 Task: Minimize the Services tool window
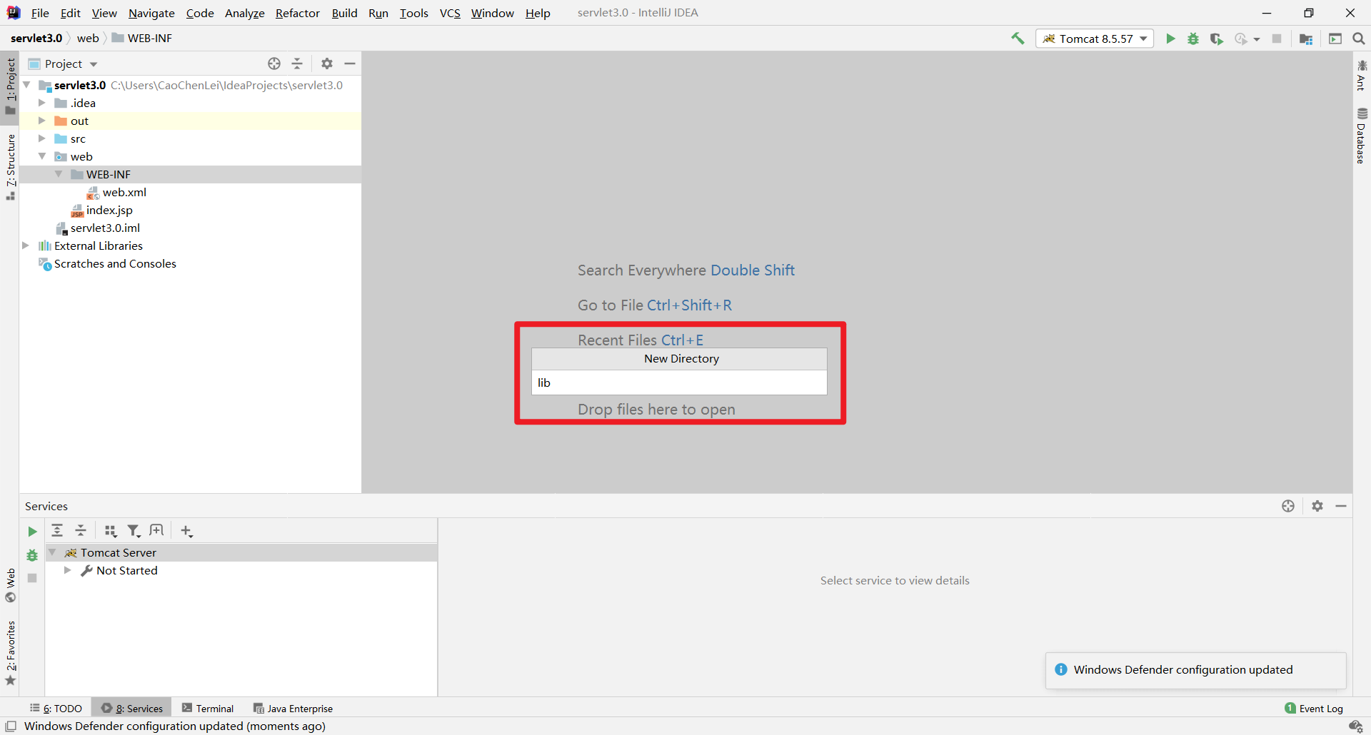coord(1341,506)
